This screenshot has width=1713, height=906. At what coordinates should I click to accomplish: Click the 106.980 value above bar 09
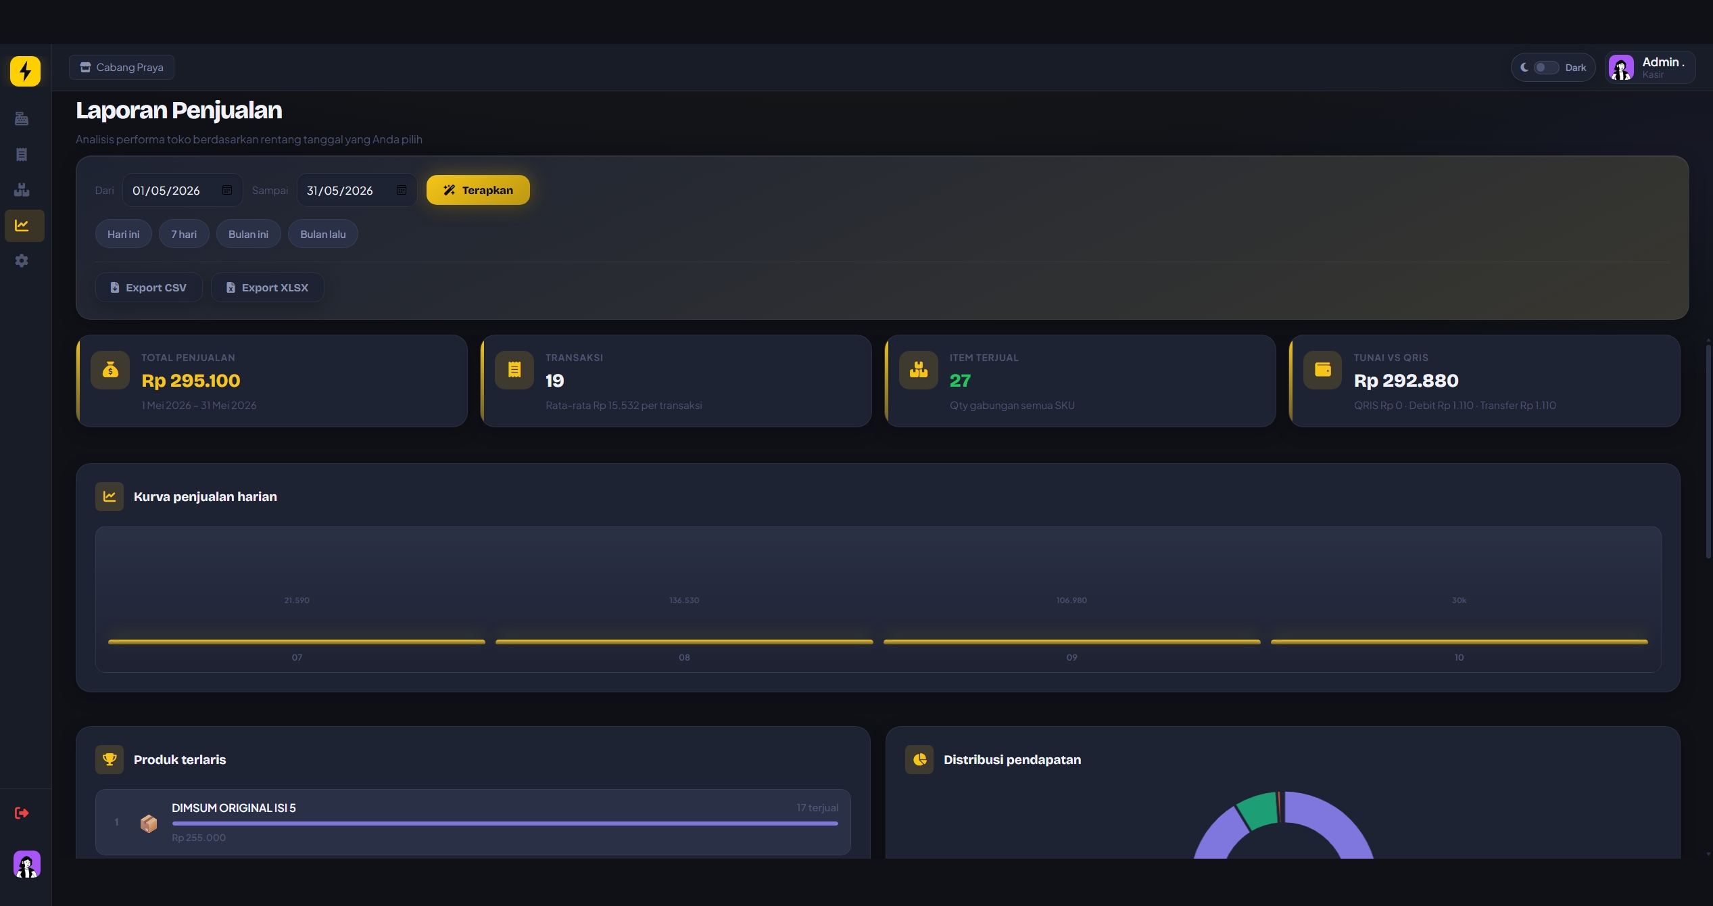(1071, 600)
